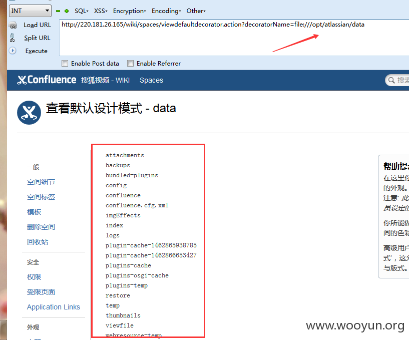
Task: Click the 搜狐视频 - WIKI site title
Action: (105, 80)
